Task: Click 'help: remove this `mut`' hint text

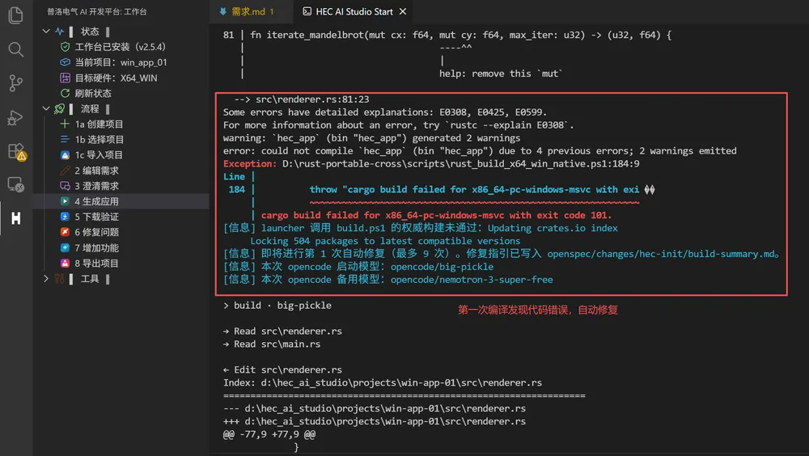Action: 501,74
